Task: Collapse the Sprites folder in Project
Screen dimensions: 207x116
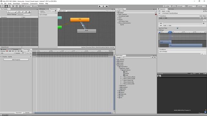Action: [x=116, y=65]
